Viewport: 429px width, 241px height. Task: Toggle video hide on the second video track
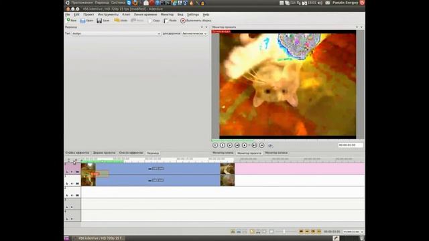point(77,183)
